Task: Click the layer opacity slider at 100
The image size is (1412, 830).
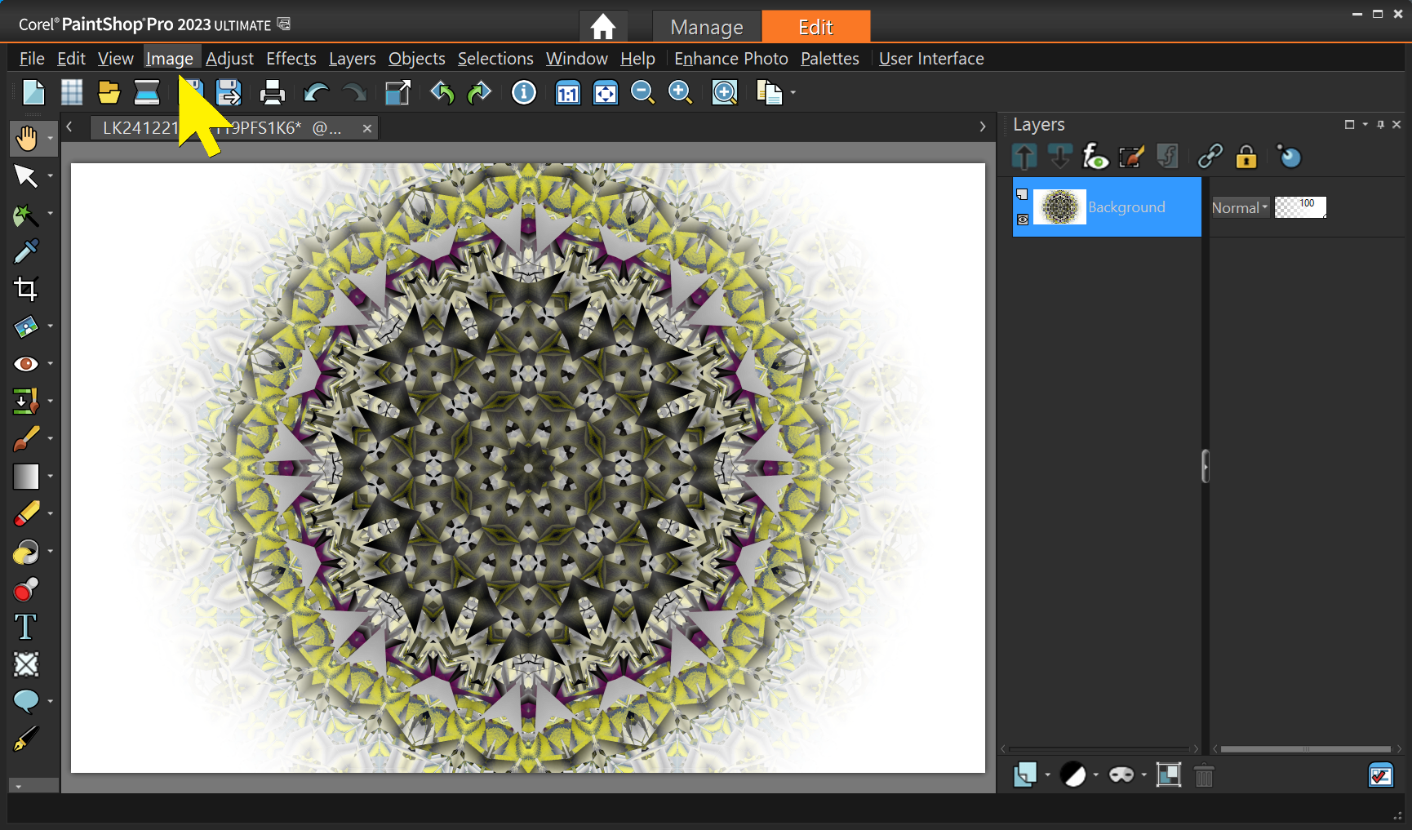Action: [1300, 208]
